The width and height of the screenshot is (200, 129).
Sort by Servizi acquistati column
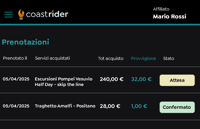52,58
